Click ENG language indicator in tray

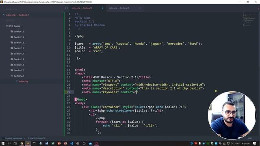[237, 143]
